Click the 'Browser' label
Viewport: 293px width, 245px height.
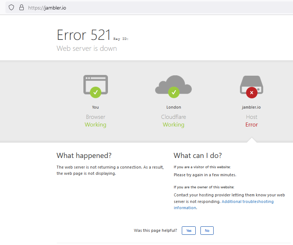pyautogui.click(x=95, y=117)
